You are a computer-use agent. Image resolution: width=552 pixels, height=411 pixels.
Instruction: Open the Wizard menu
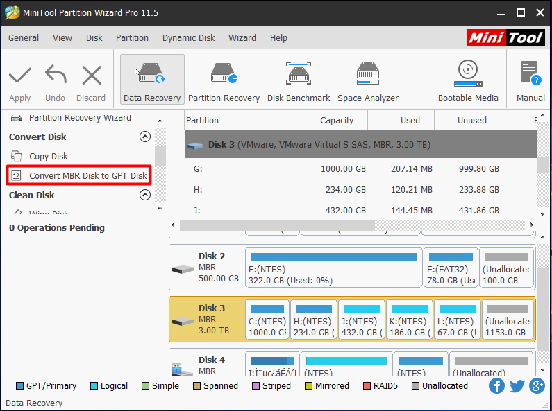tap(242, 37)
